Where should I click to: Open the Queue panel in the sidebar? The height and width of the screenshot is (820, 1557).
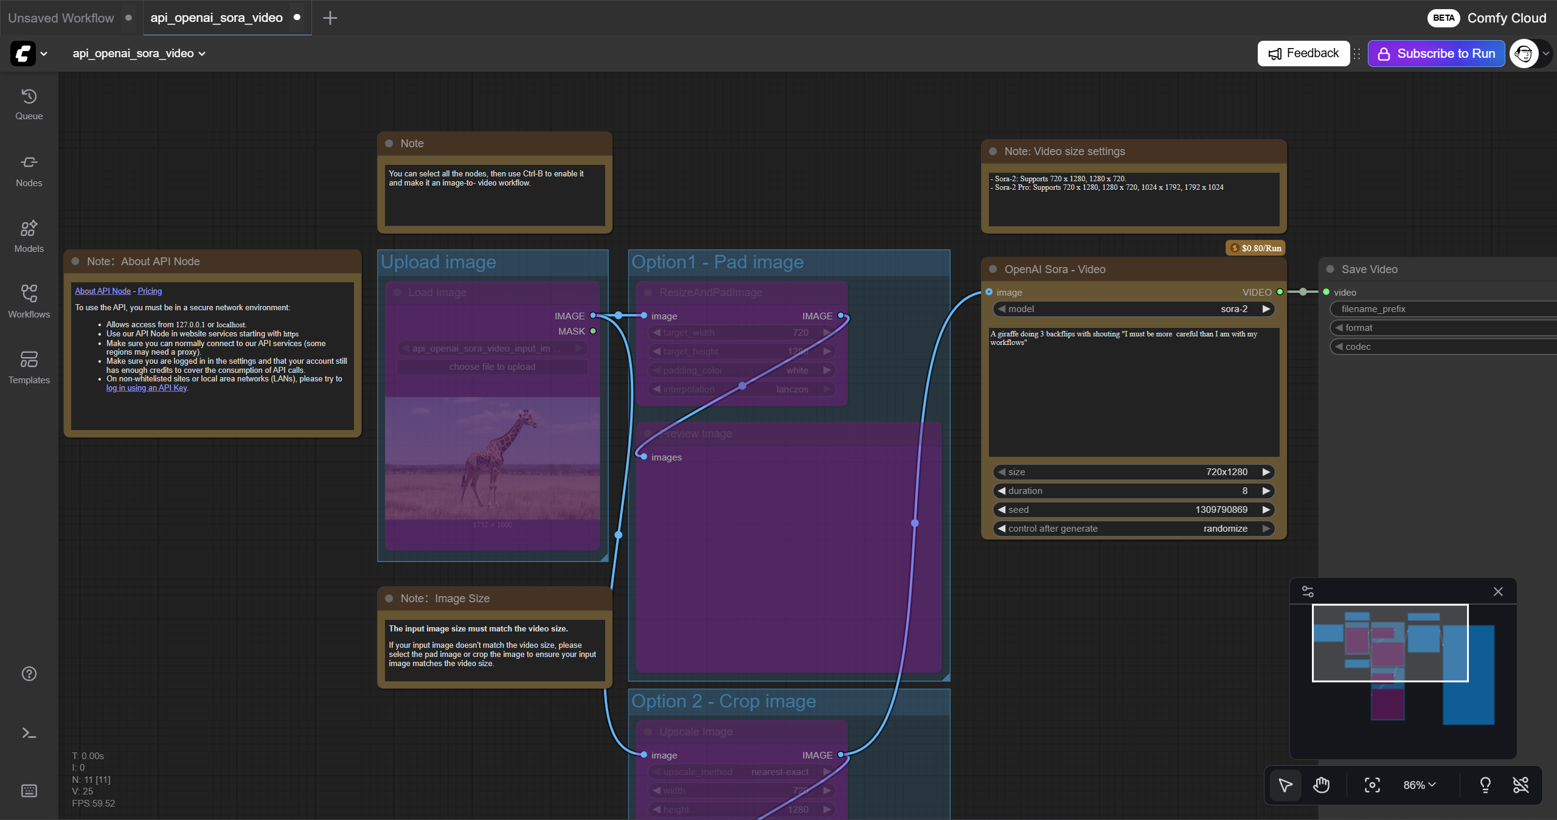pyautogui.click(x=28, y=103)
